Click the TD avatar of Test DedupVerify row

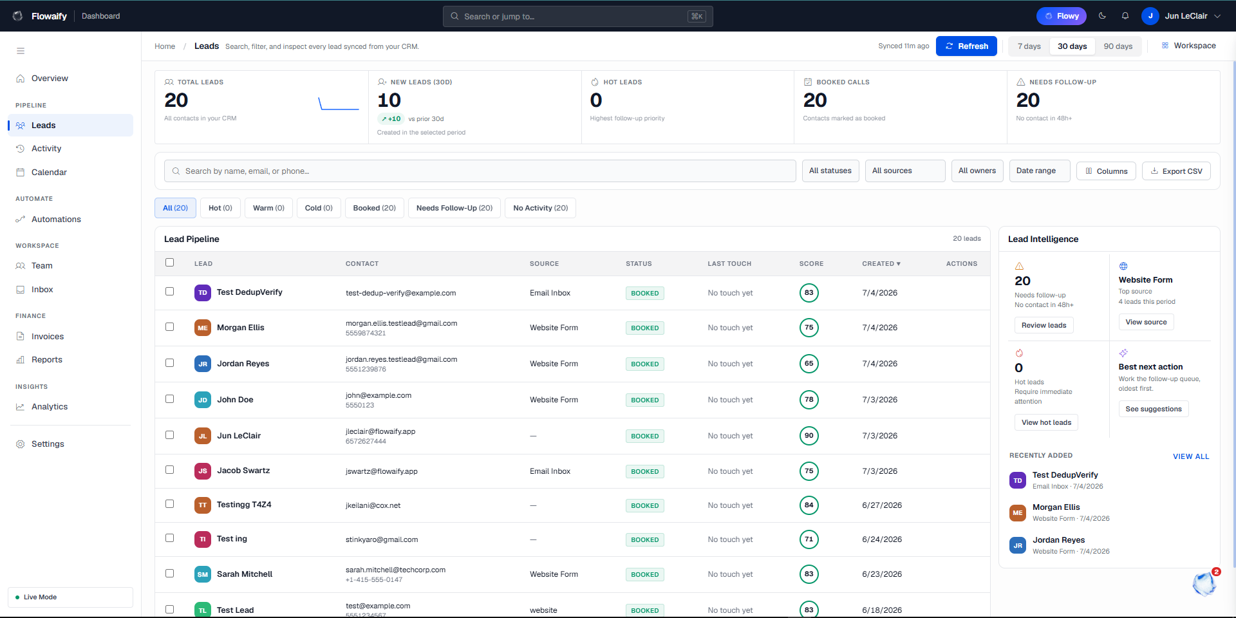click(203, 293)
